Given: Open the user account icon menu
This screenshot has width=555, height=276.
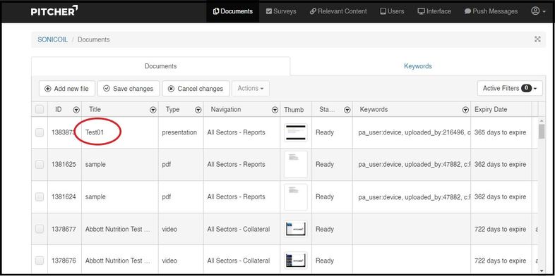Looking at the screenshot, I should click(538, 11).
